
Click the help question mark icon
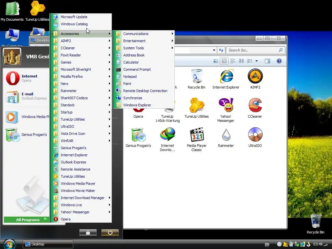tap(279, 61)
